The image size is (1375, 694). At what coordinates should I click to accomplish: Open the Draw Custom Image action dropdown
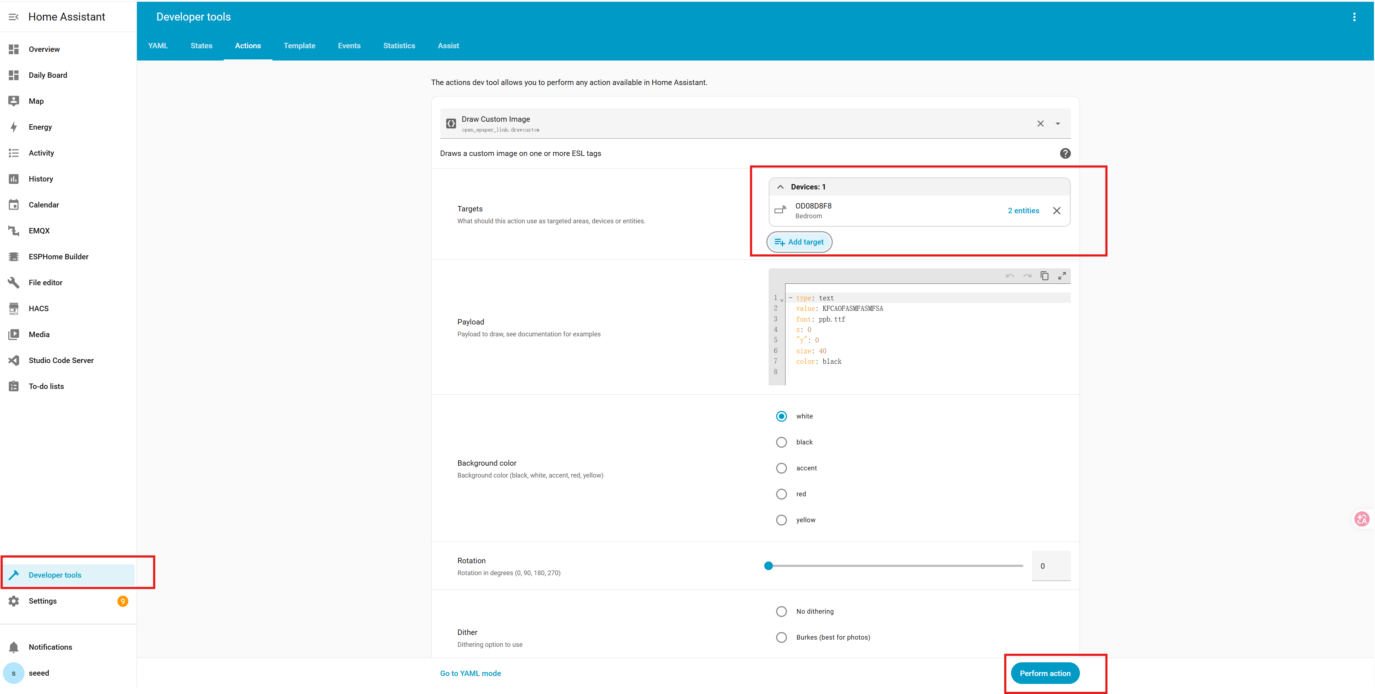(1058, 124)
